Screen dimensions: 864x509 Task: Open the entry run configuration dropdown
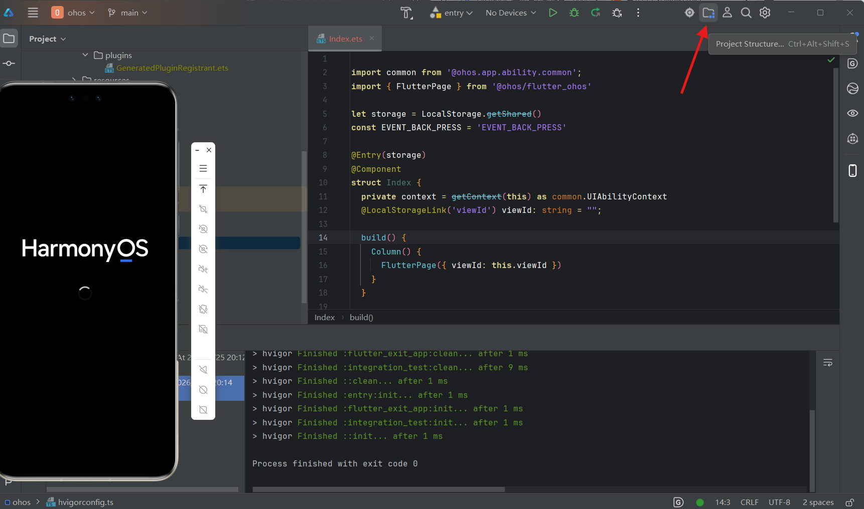(x=452, y=13)
